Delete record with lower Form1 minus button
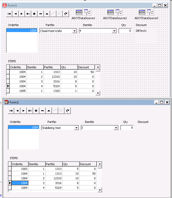Viewport: 172px width, 198px height. (42, 111)
